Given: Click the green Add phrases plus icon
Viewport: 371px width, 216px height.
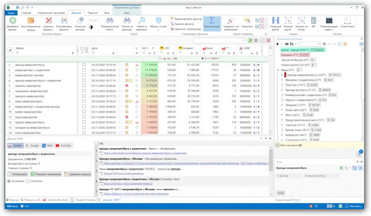Looking at the screenshot, I should tap(13, 21).
